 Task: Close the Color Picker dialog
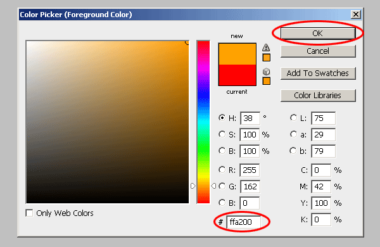click(356, 15)
